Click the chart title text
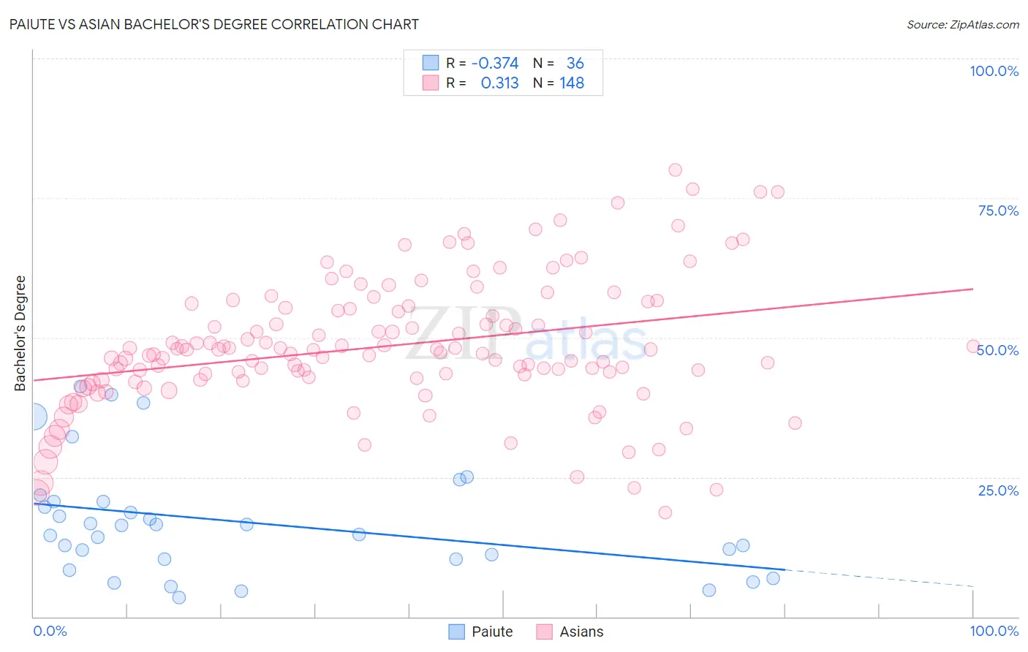Viewport: 1028px width, 652px height. (214, 24)
